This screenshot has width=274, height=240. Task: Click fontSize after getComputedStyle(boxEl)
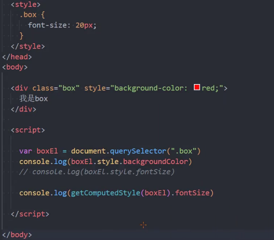click(192, 193)
